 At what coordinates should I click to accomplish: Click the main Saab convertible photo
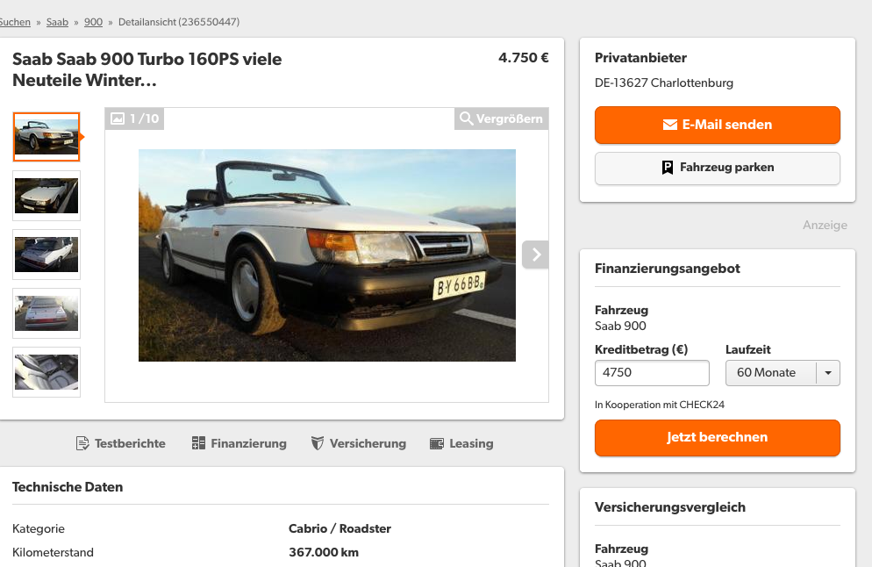pos(327,255)
